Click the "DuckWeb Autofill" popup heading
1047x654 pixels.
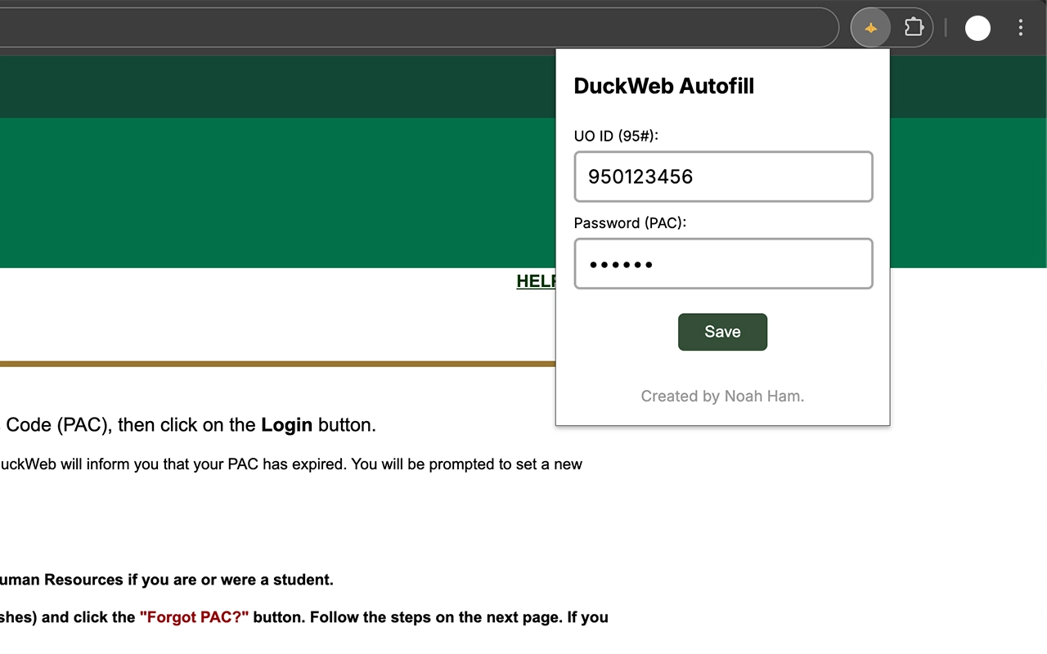coord(663,86)
